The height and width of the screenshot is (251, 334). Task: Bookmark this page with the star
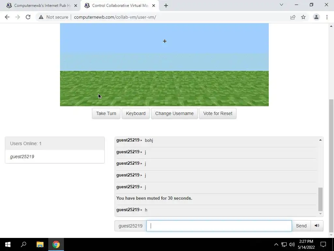coord(303,17)
